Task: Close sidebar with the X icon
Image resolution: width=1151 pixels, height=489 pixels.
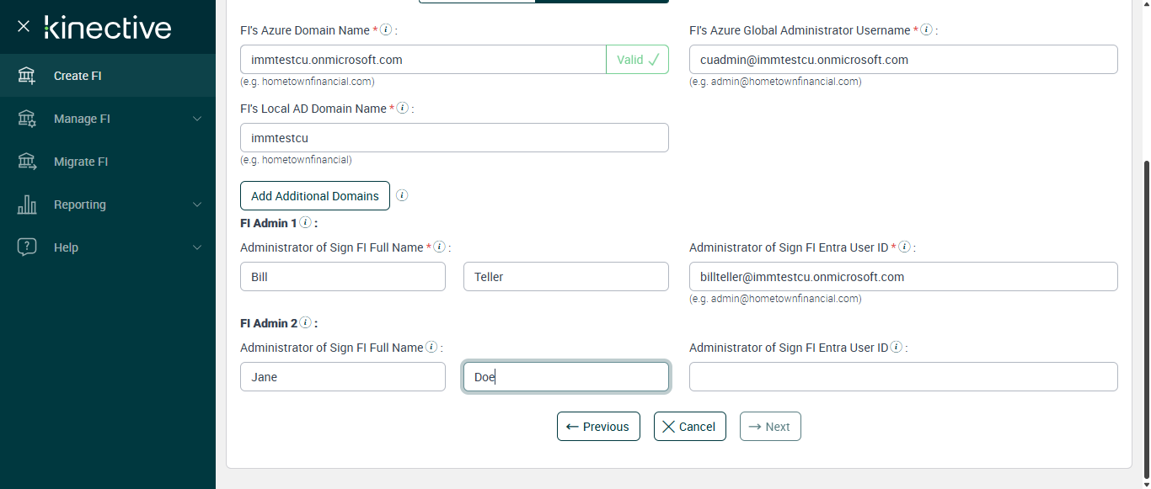Action: [x=24, y=26]
